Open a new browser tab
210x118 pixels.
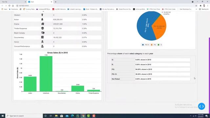pyautogui.click(x=55, y=2)
